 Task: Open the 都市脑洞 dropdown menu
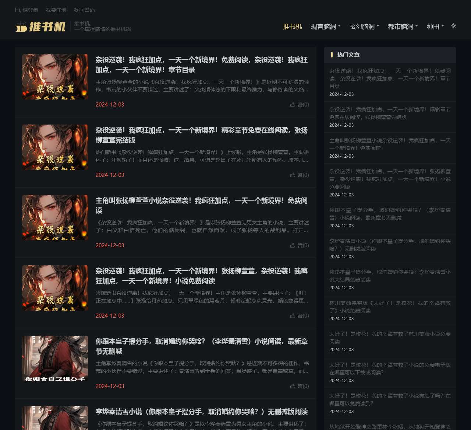[x=403, y=27]
